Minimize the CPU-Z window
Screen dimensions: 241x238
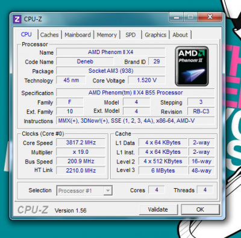point(177,17)
